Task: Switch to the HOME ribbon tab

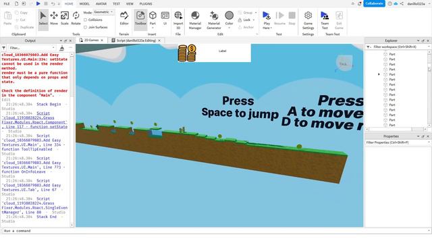Action: 69,4
